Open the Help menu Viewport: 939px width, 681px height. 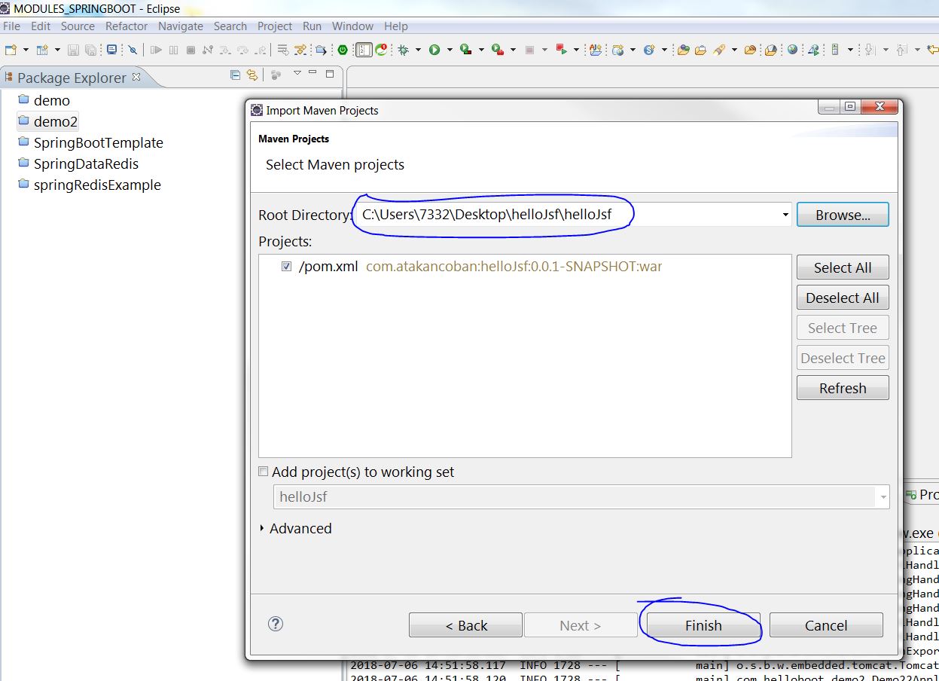(396, 26)
